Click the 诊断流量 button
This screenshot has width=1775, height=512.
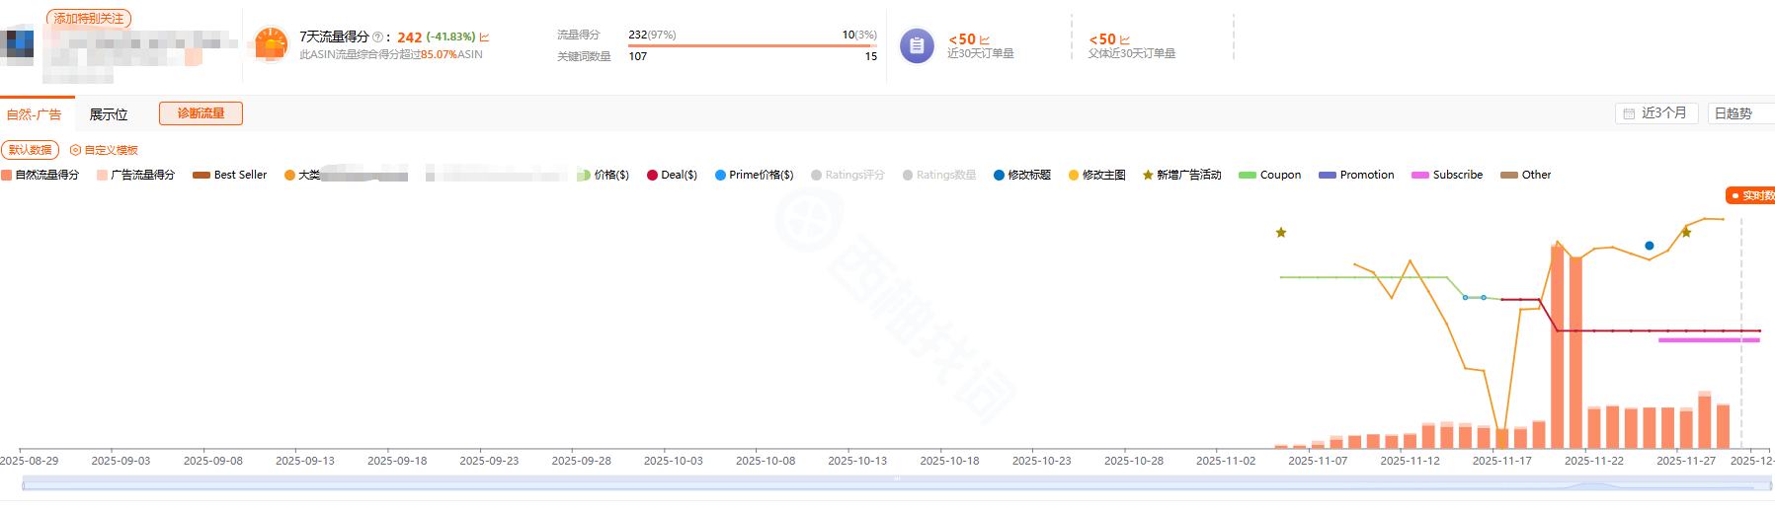pyautogui.click(x=201, y=113)
